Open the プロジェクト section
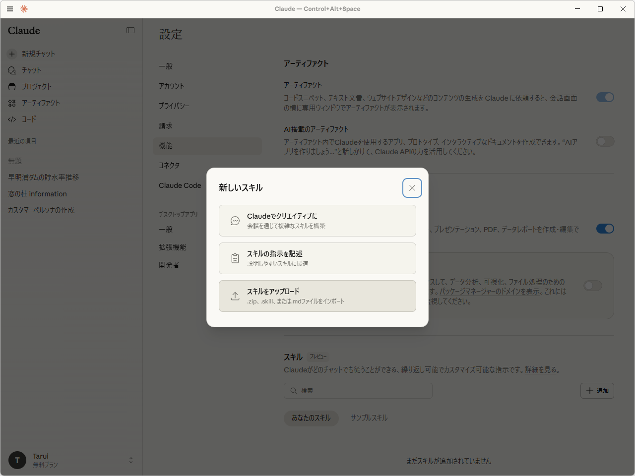 [x=37, y=86]
